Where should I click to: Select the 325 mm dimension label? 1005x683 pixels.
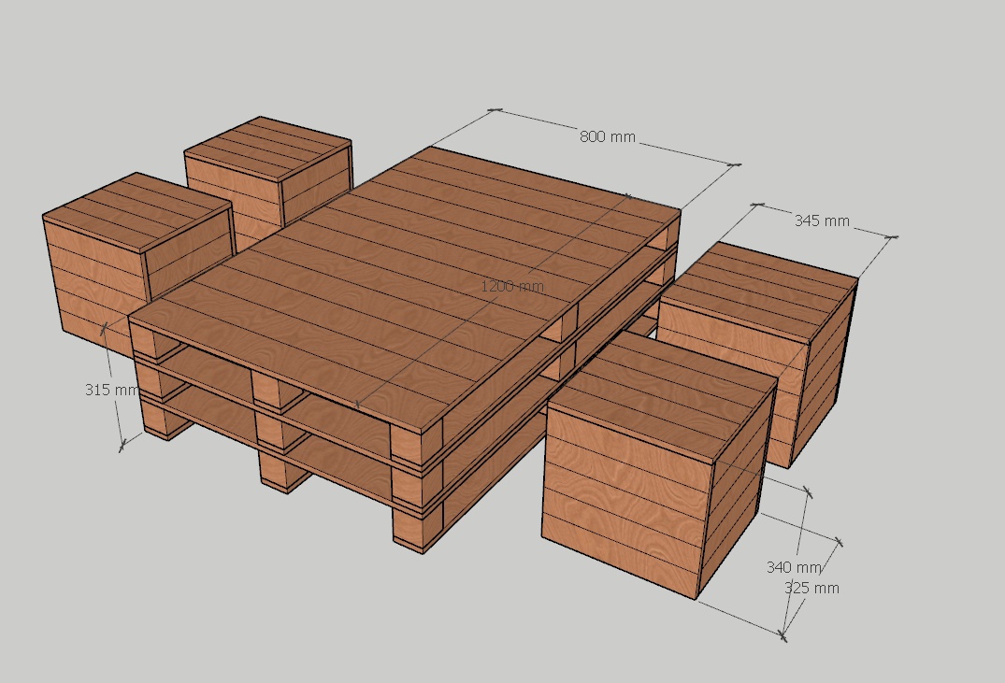[x=811, y=588]
